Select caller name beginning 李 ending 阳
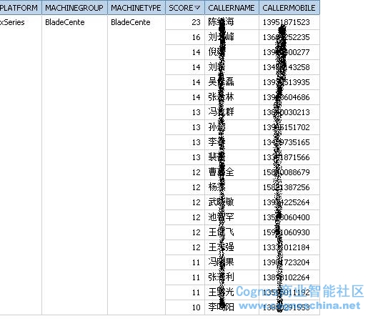Image resolution: width=373 pixels, height=321 pixels. click(221, 307)
